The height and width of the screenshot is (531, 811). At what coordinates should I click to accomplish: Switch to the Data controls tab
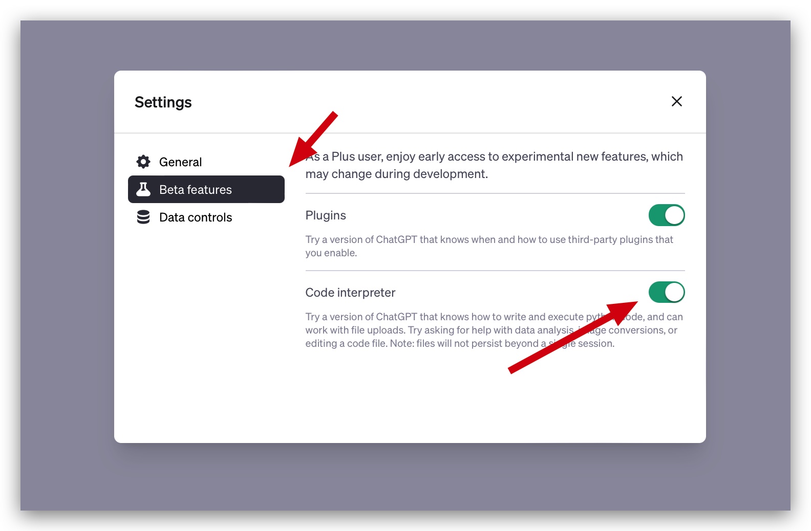(206, 217)
